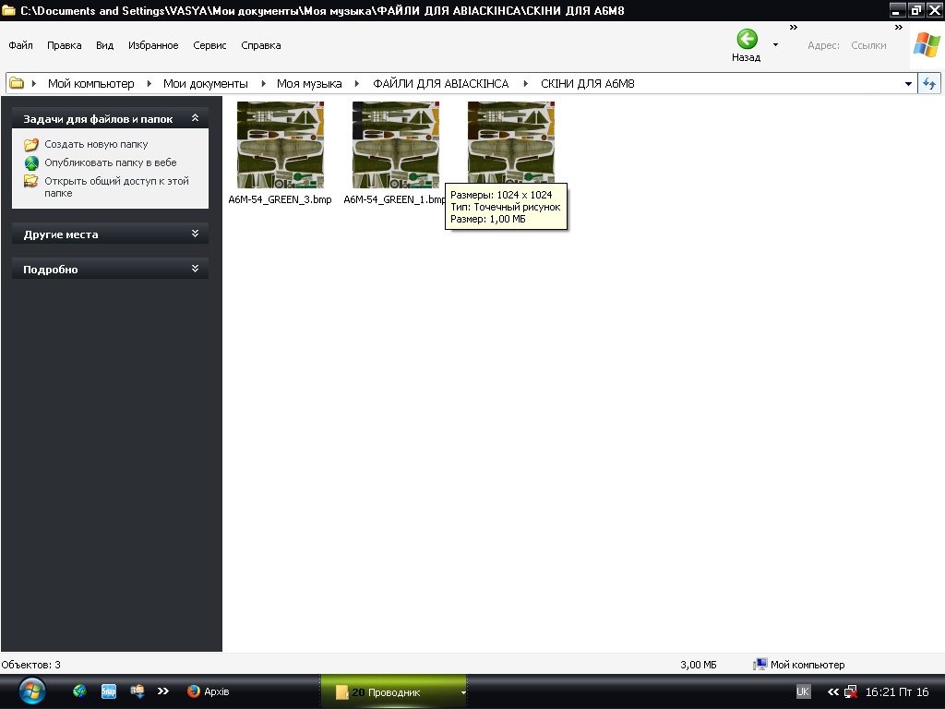Click the folder icon in title bar
Viewport: 945px width, 709px height.
tap(8, 10)
